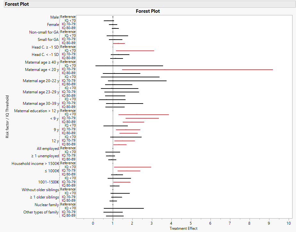The width and height of the screenshot is (296, 232).
Task: Click the red line for < 9 y IQ <70
Action: point(144,114)
